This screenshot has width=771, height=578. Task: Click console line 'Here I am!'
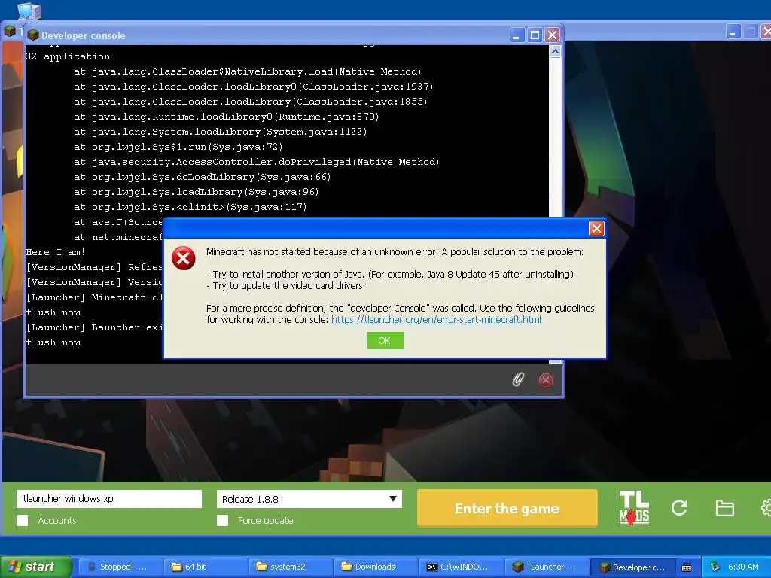pos(56,252)
